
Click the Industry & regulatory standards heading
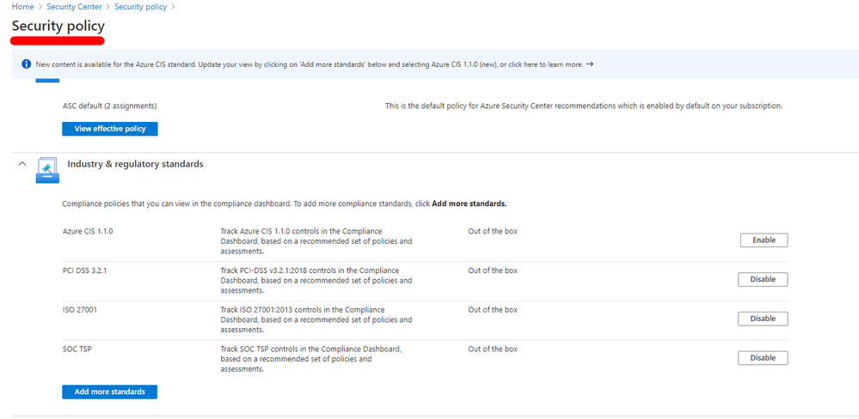135,163
